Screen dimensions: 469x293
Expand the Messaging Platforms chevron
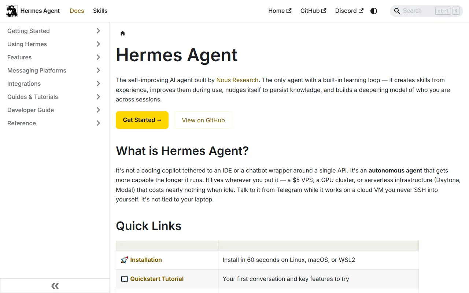98,71
